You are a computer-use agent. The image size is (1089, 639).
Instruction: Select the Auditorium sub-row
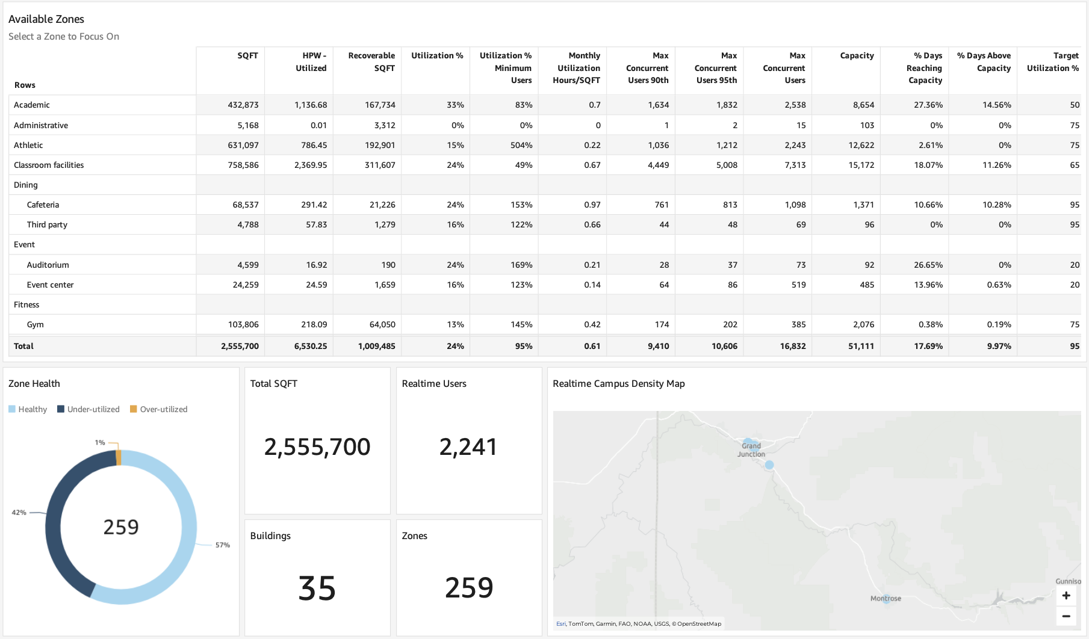tap(545, 265)
